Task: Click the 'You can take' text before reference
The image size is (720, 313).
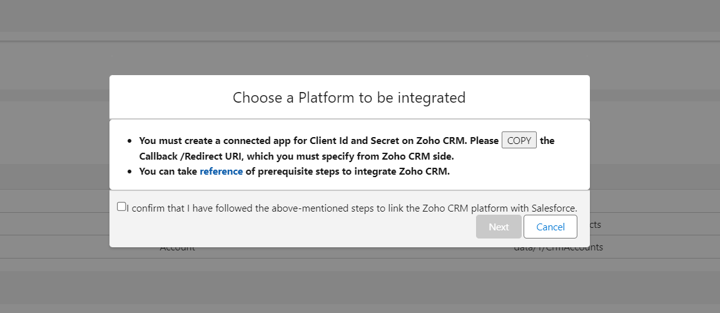Action: (x=168, y=172)
